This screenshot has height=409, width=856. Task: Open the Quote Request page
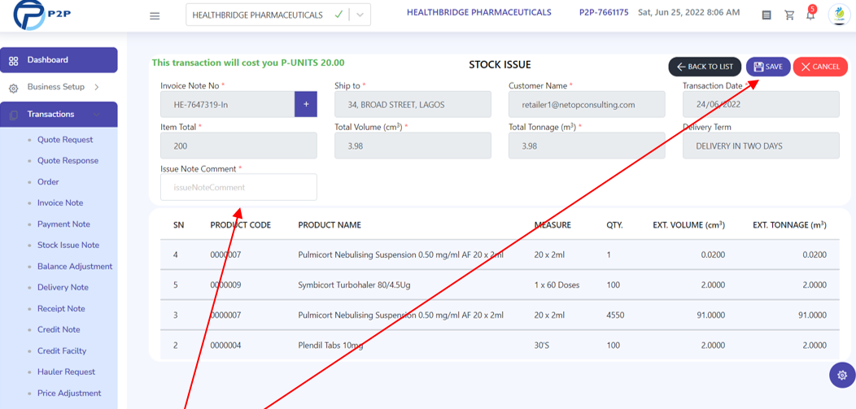tap(65, 140)
